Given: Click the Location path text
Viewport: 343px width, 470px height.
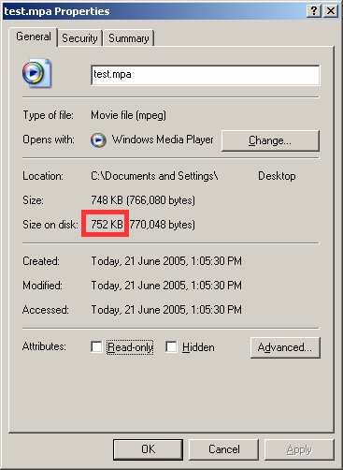Looking at the screenshot, I should click(193, 176).
